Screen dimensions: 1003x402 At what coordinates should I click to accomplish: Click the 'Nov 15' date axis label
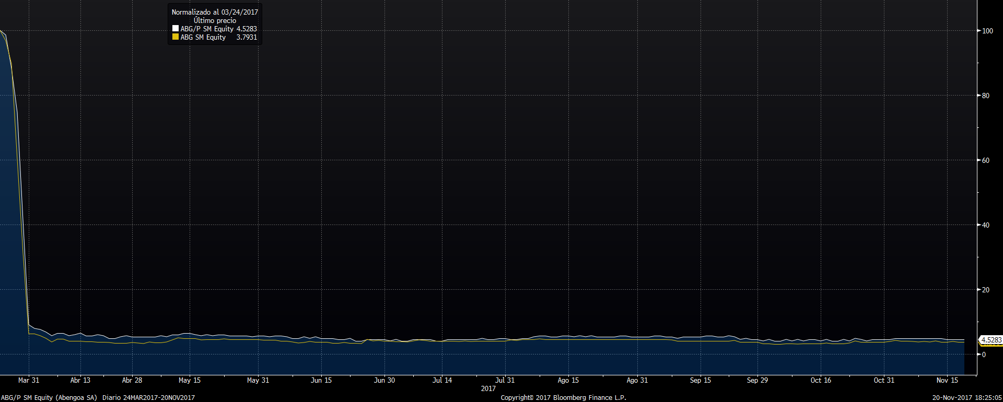coord(947,380)
